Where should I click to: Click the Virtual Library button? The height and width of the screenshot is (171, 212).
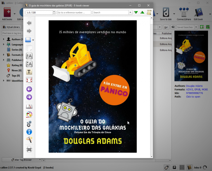[x=11, y=27]
